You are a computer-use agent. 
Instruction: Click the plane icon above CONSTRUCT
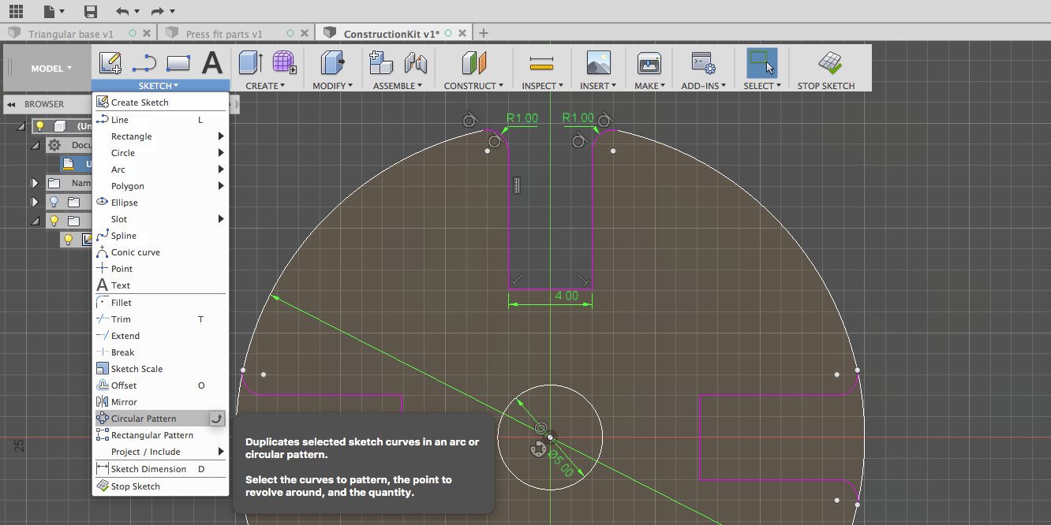point(474,63)
